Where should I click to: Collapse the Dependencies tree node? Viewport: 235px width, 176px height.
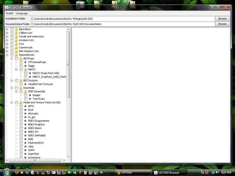point(7,55)
